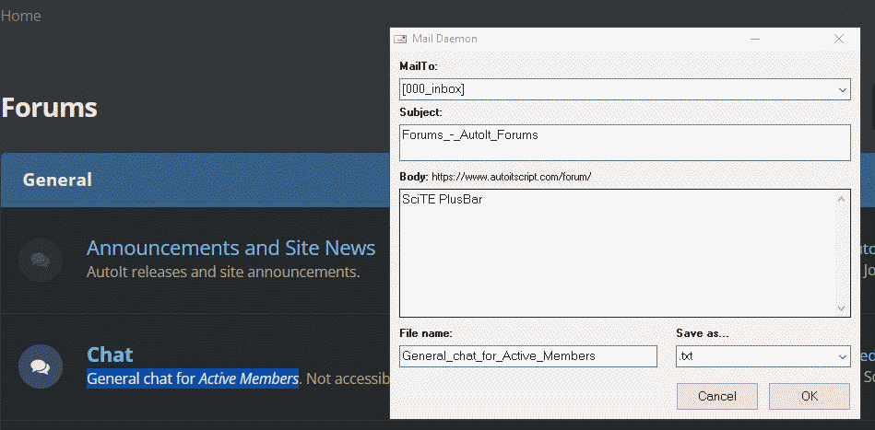875x430 pixels.
Task: Click Body scrollbar down arrow
Action: pos(842,308)
